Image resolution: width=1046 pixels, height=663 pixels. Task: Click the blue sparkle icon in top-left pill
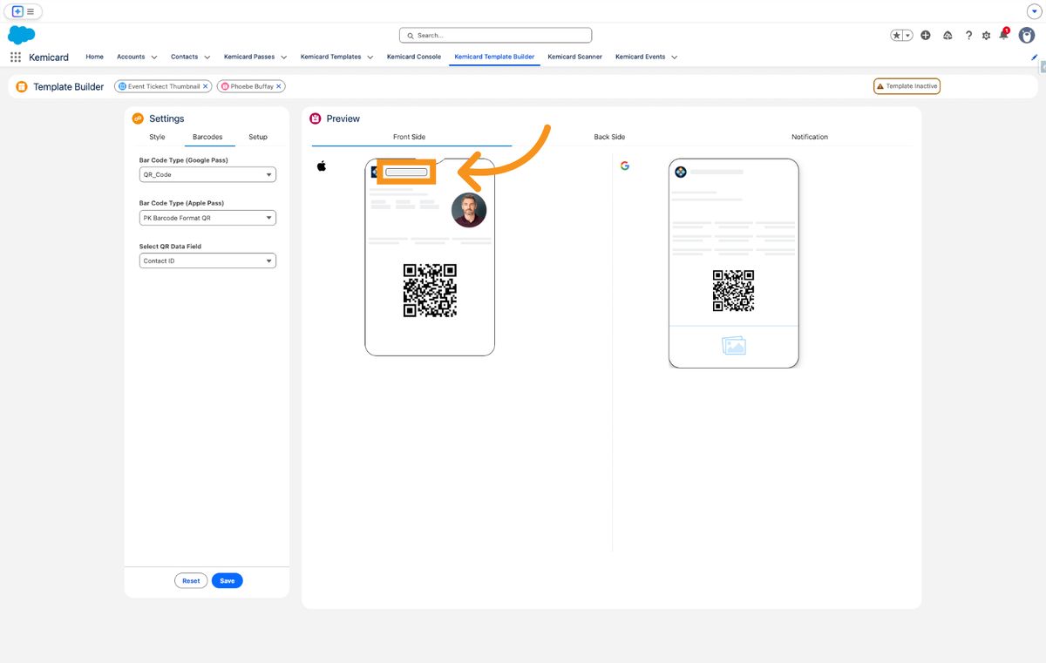(x=17, y=11)
